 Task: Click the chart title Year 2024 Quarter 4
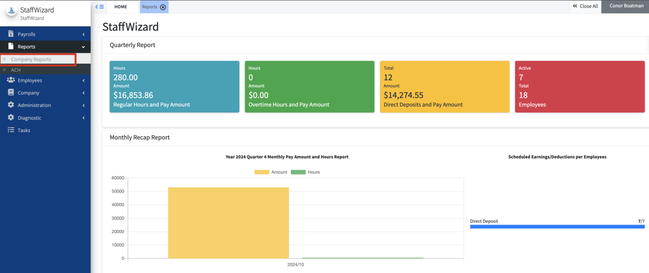click(x=287, y=157)
